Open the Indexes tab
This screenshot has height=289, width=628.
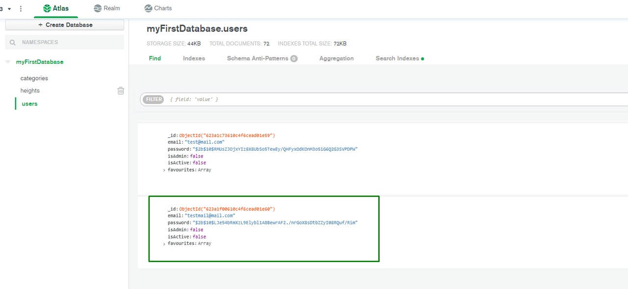[x=194, y=58]
